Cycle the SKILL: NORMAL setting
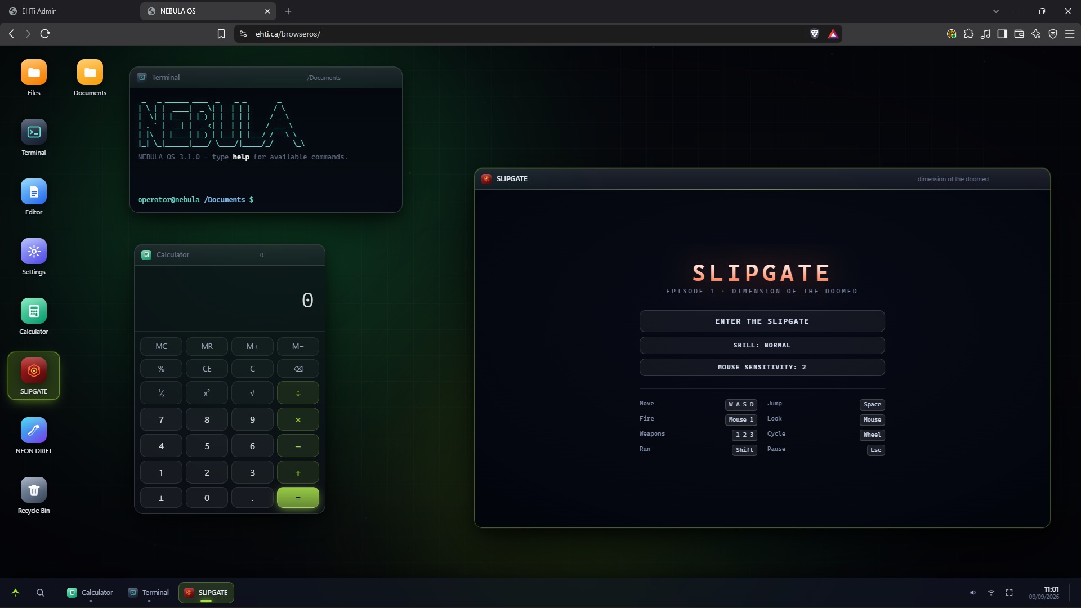1081x608 pixels. [x=762, y=345]
